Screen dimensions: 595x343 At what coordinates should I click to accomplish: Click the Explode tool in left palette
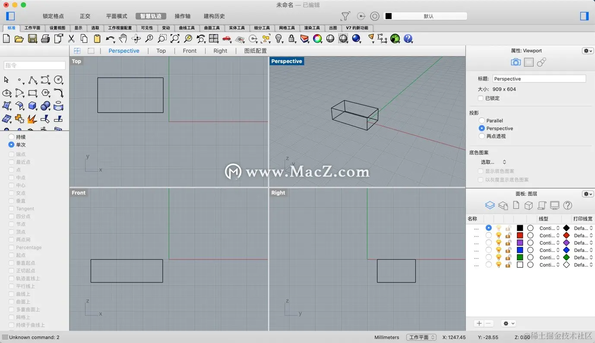pos(32,119)
